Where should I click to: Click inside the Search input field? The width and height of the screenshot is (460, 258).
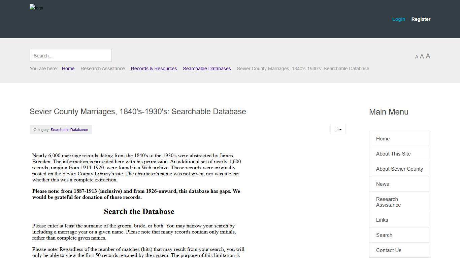[70, 55]
